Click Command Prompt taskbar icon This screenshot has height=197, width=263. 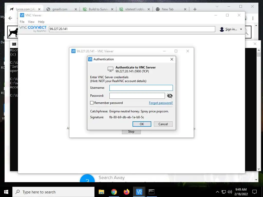click(152, 192)
